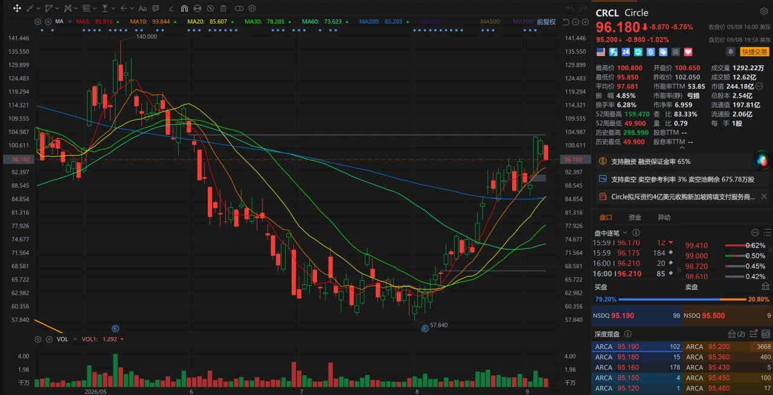The image size is (773, 395).
Task: Click the 前复权 adjustment button
Action: [546, 22]
